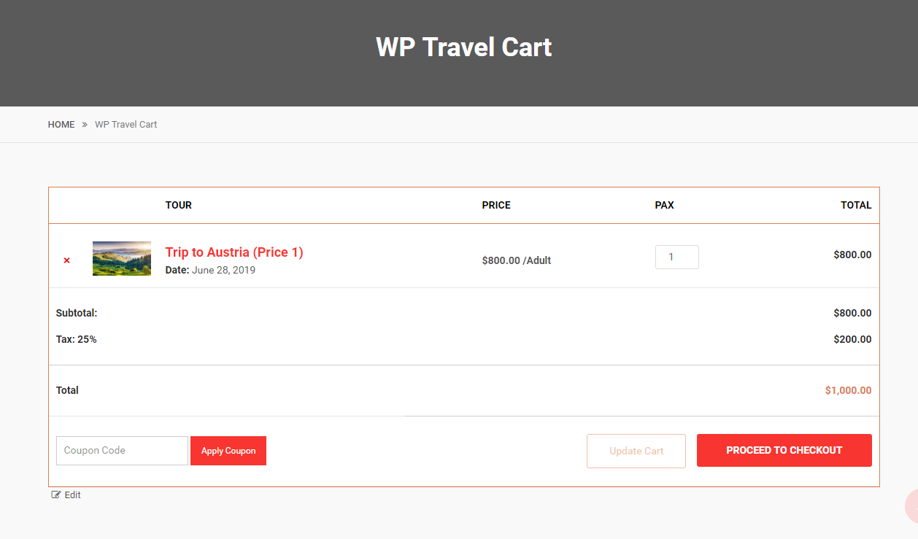The width and height of the screenshot is (918, 539).
Task: Click the WP Travel Cart page heading
Action: (x=463, y=47)
